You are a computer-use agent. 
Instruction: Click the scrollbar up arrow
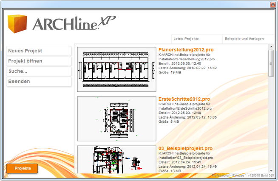pyautogui.click(x=271, y=47)
